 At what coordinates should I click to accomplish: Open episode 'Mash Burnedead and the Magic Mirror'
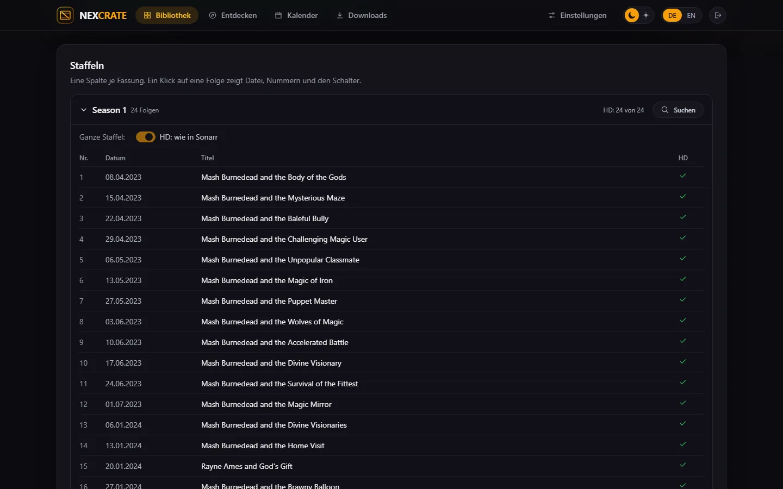pos(266,404)
